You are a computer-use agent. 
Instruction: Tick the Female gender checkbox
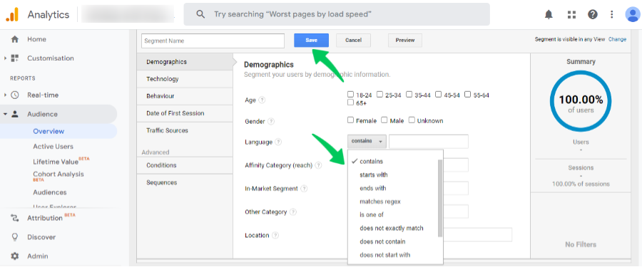pos(350,120)
